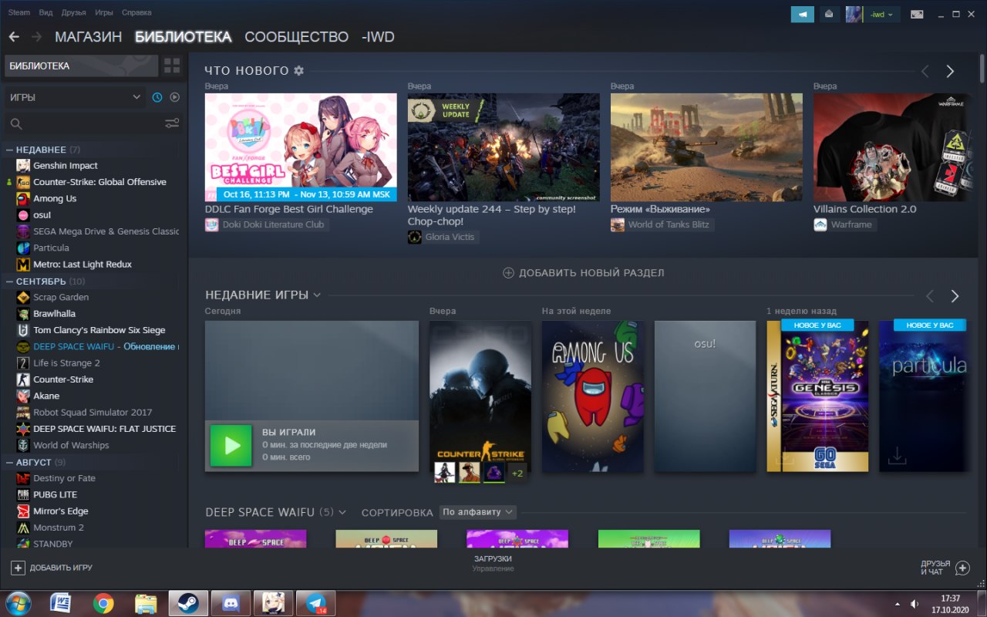Open Telegram from the taskbar
The width and height of the screenshot is (987, 617).
click(316, 603)
